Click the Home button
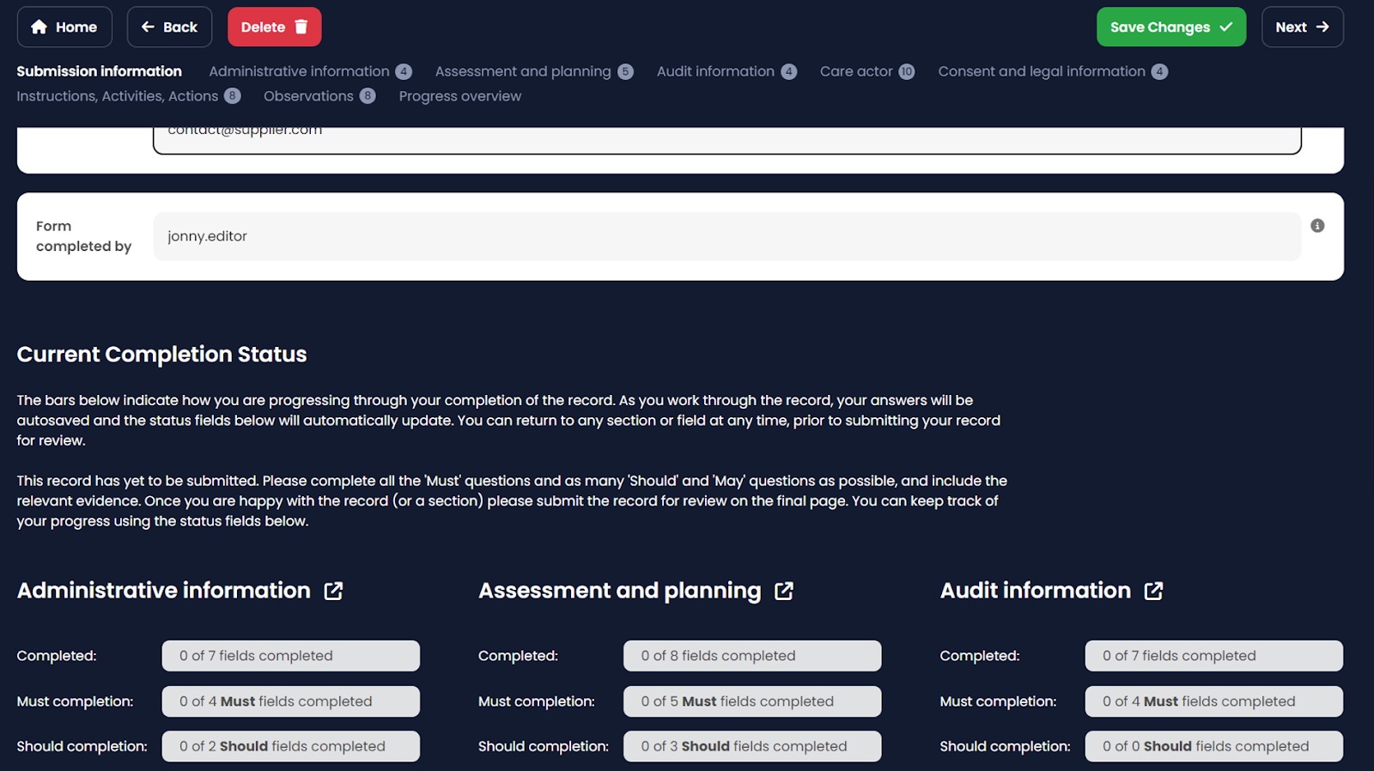Image resolution: width=1374 pixels, height=771 pixels. (64, 27)
